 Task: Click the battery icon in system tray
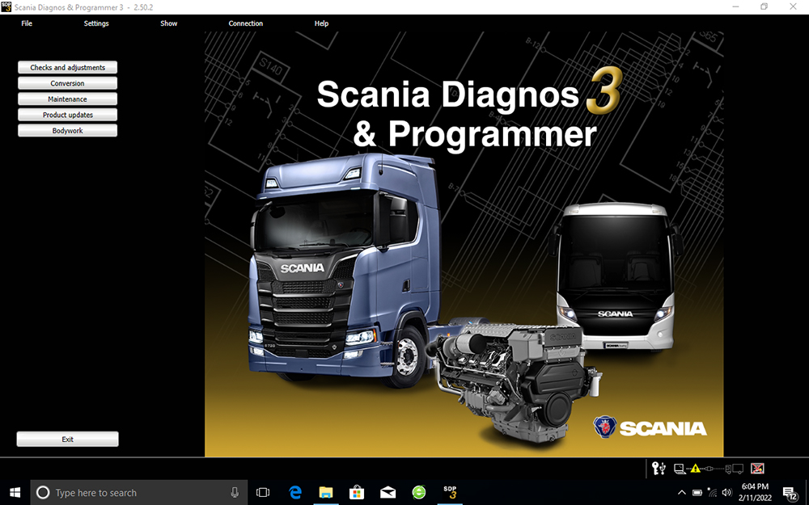(697, 493)
